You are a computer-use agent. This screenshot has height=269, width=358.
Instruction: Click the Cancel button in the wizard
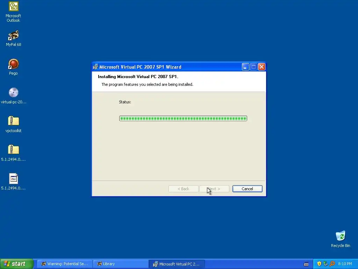(x=247, y=189)
